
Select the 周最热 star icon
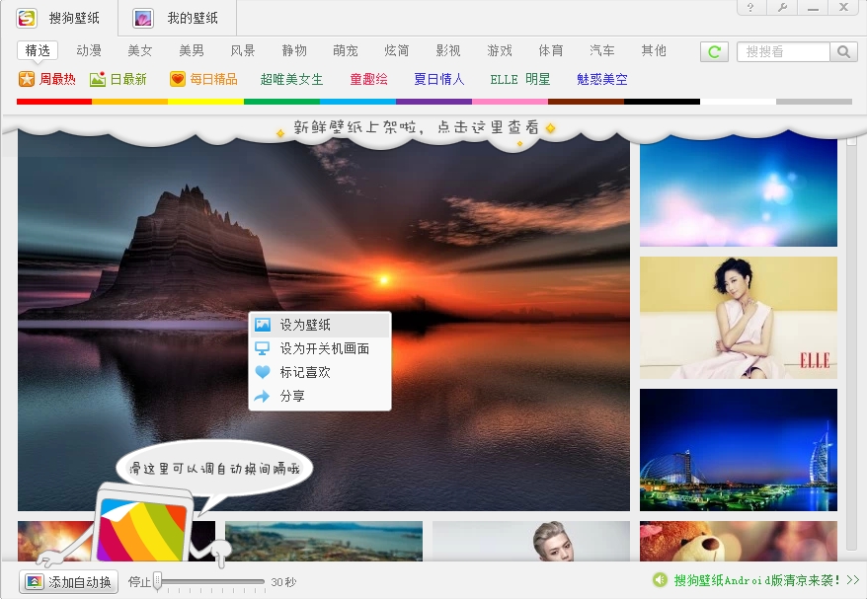coord(27,80)
